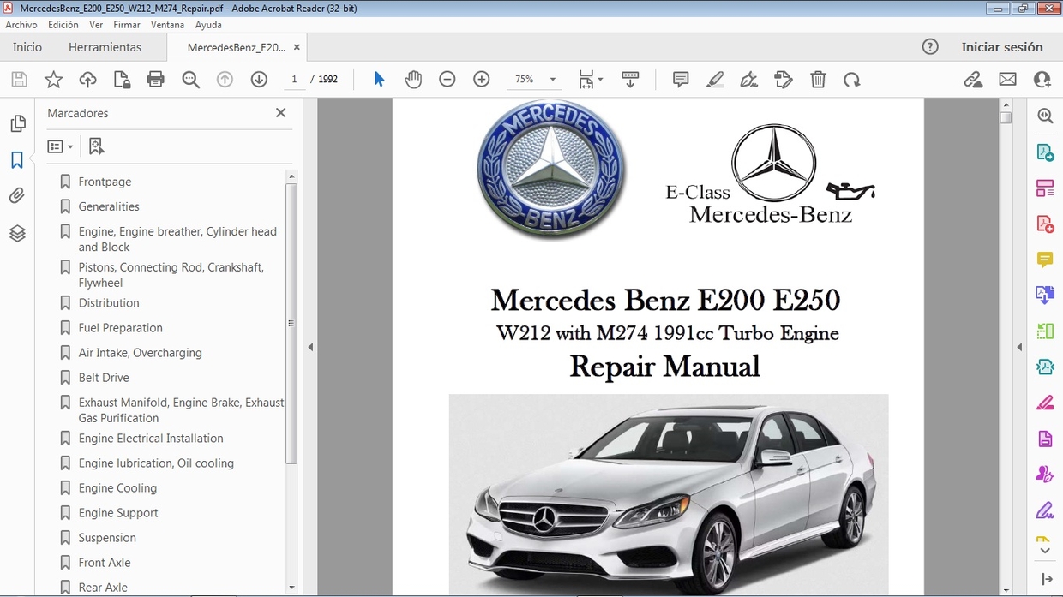Click the Rotate page icon
Screen dimensions: 1063x597
851,79
